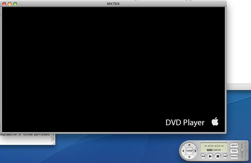Navigate up with the controller arrow
The image size is (251, 163).
[189, 145]
